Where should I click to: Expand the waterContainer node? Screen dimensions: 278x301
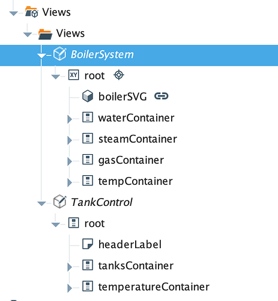pos(70,119)
